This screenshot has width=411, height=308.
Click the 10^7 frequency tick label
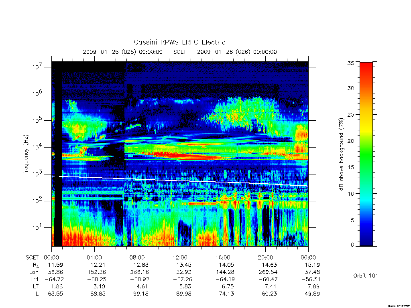(x=38, y=67)
